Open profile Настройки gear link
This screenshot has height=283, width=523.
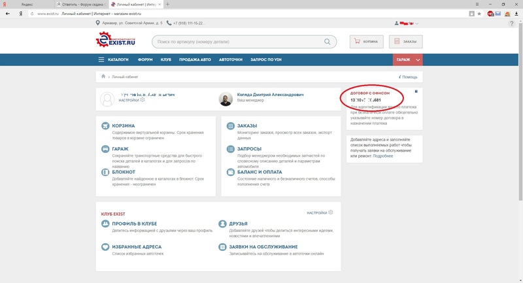[x=131, y=100]
